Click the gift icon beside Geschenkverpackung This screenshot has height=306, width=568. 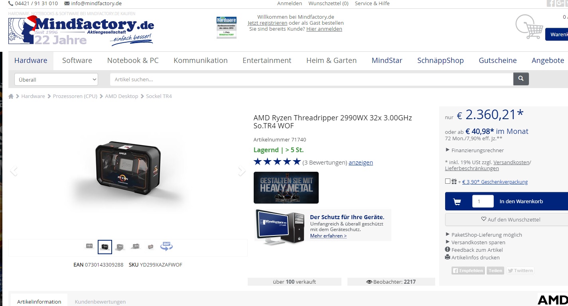click(454, 182)
